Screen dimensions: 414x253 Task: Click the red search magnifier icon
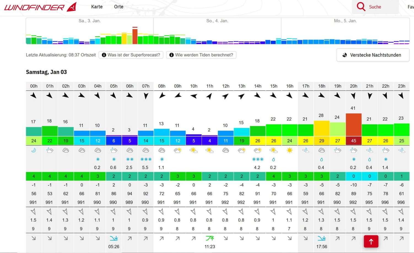point(361,7)
